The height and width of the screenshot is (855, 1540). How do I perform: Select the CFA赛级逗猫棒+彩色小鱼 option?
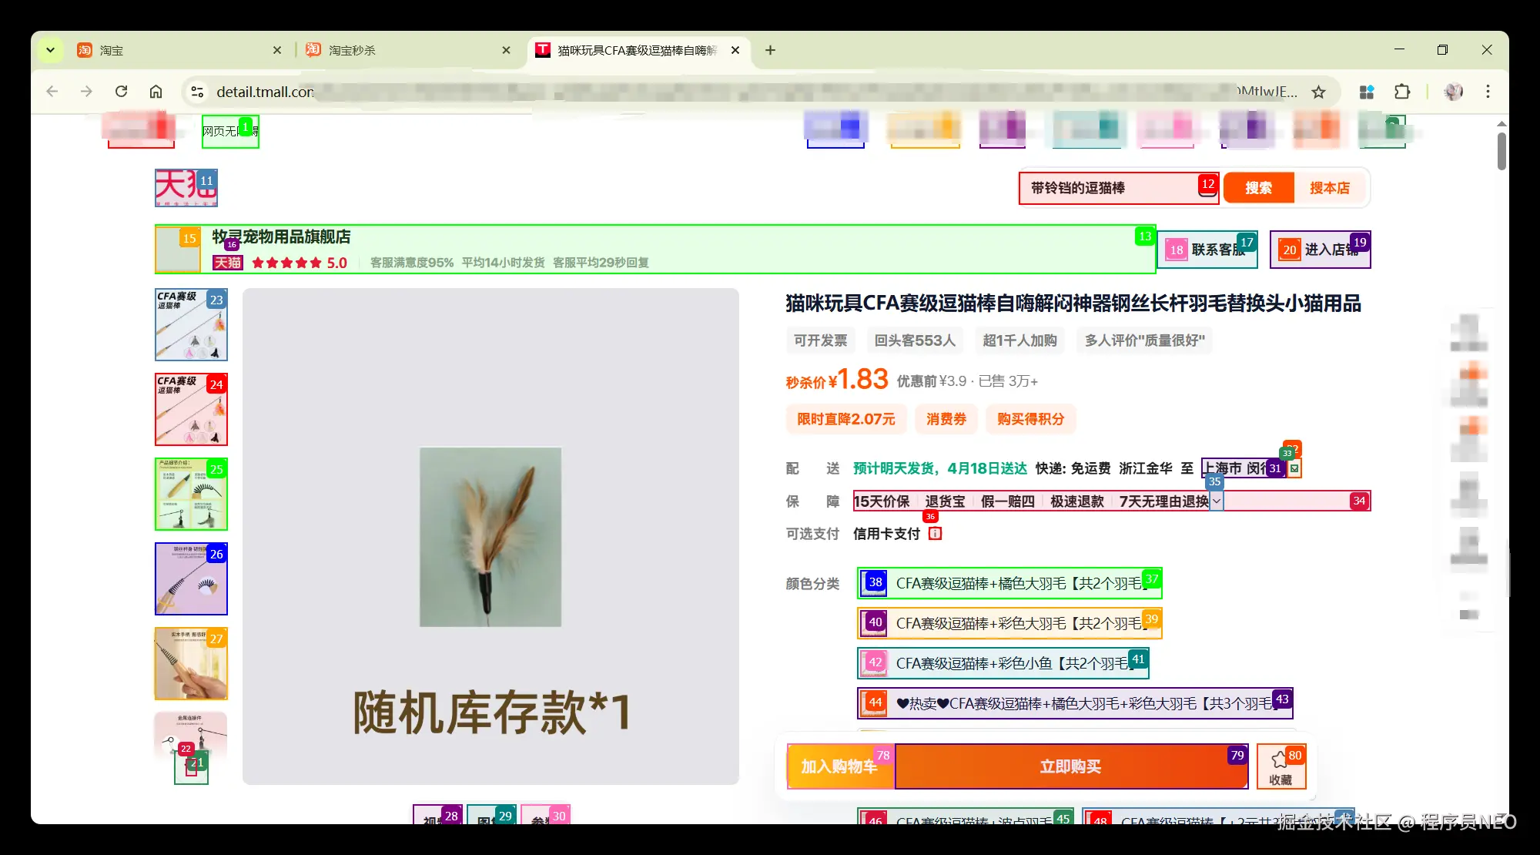(x=1003, y=664)
